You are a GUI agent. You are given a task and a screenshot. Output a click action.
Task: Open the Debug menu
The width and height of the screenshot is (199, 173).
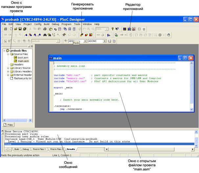coord(55,24)
